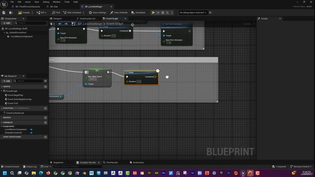Click BP_LevelSettings breadcrumb link
Viewport: 315px width, 177px height.
coord(90,24)
